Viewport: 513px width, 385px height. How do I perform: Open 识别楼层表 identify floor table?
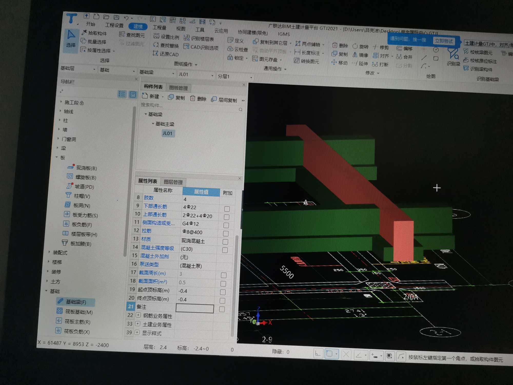(199, 39)
